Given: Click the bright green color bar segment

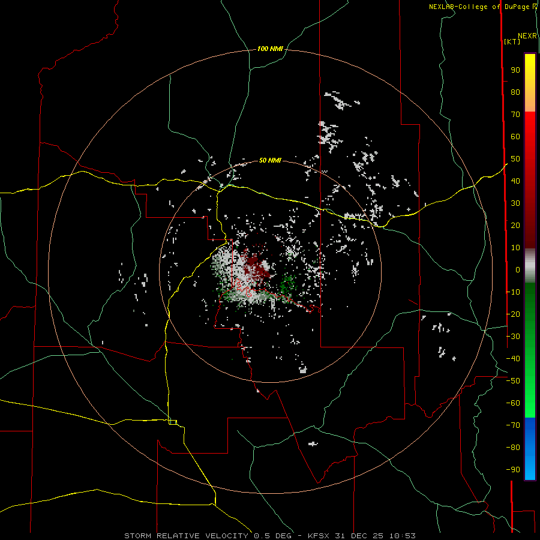Looking at the screenshot, I should pos(530,350).
